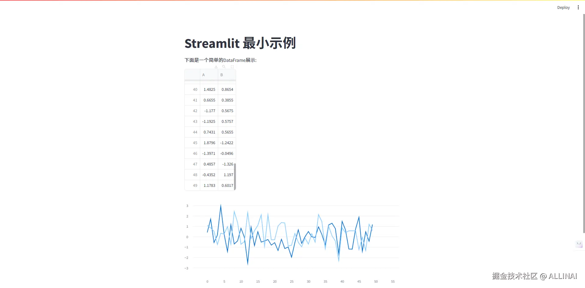Click the page vertical scrollbar
This screenshot has width=585, height=288.
coord(583,123)
